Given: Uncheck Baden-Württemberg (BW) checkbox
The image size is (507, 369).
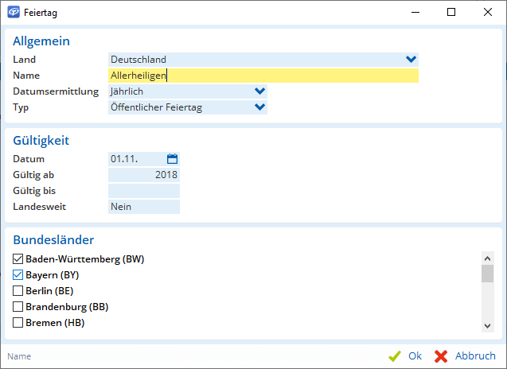Looking at the screenshot, I should pyautogui.click(x=18, y=259).
